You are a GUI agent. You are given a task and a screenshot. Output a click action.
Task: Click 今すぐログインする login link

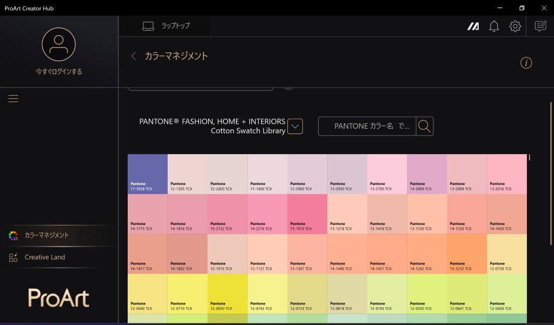pos(58,71)
